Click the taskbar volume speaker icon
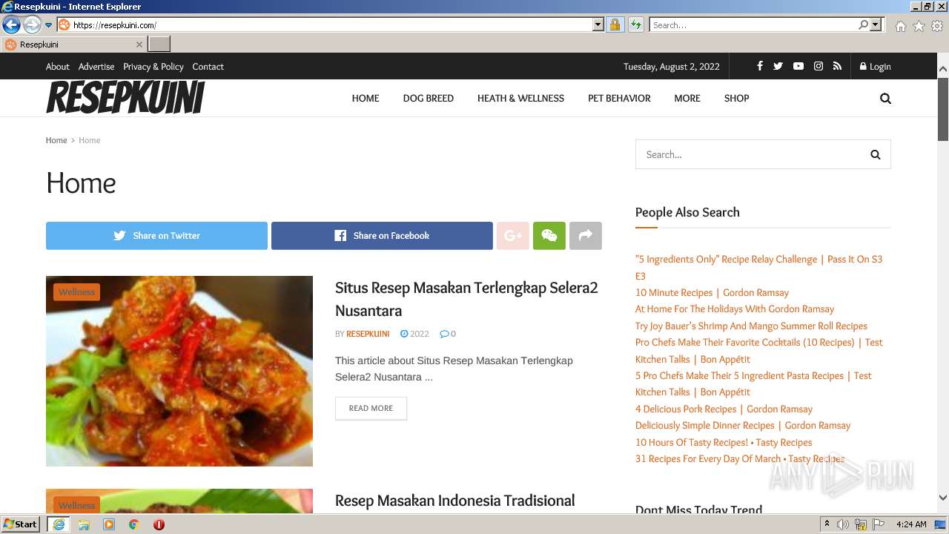The height and width of the screenshot is (534, 949). 843,524
